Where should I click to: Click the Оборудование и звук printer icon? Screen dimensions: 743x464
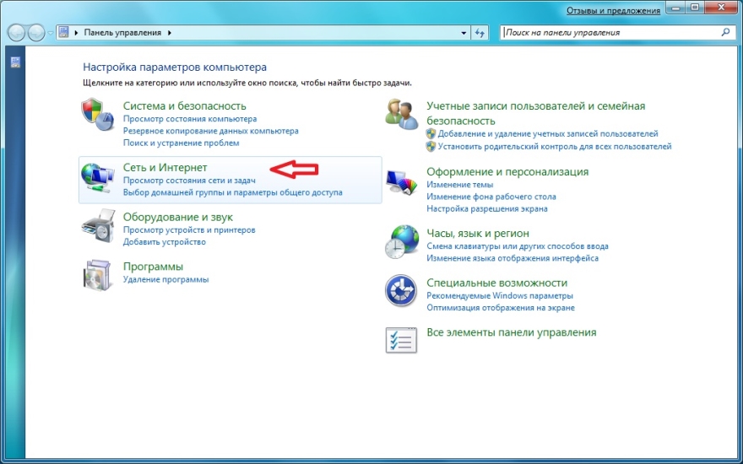point(96,226)
